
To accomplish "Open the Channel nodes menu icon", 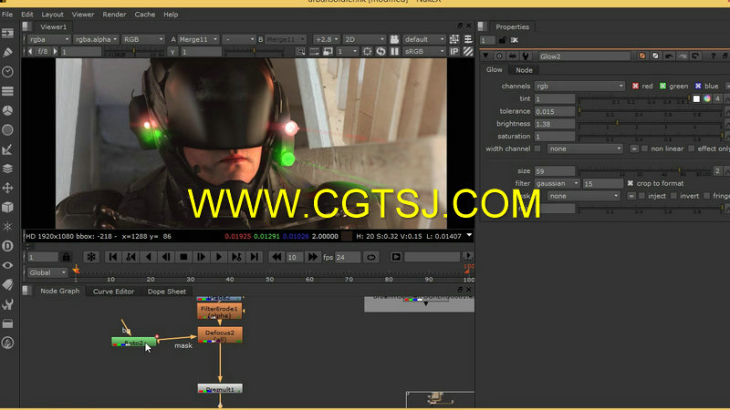I will click(7, 91).
